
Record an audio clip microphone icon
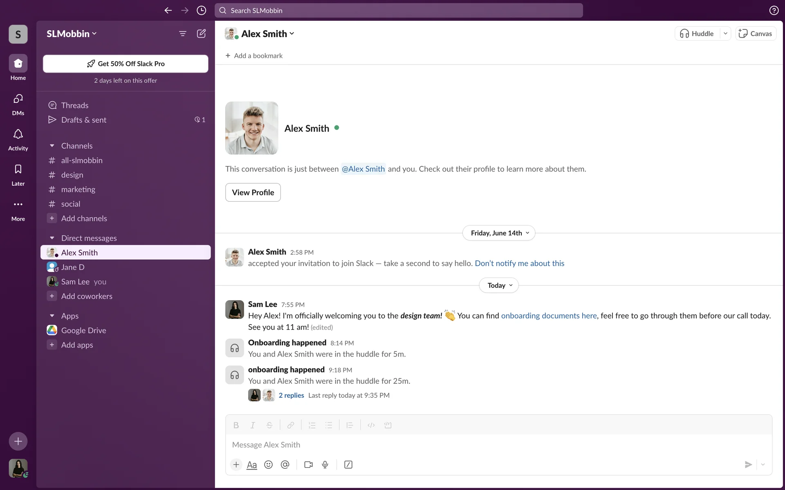click(x=325, y=465)
